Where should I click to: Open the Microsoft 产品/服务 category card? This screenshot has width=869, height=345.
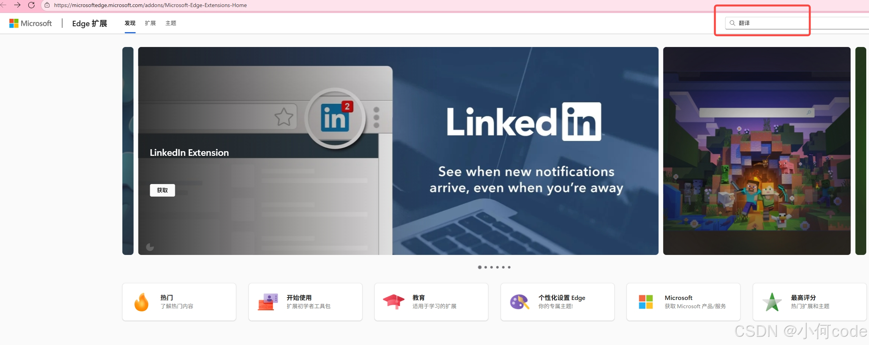684,302
